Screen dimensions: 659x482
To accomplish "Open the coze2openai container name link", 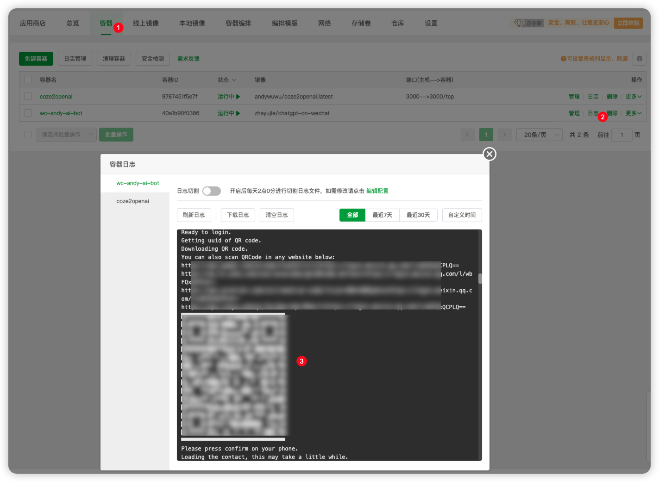I will (x=56, y=97).
